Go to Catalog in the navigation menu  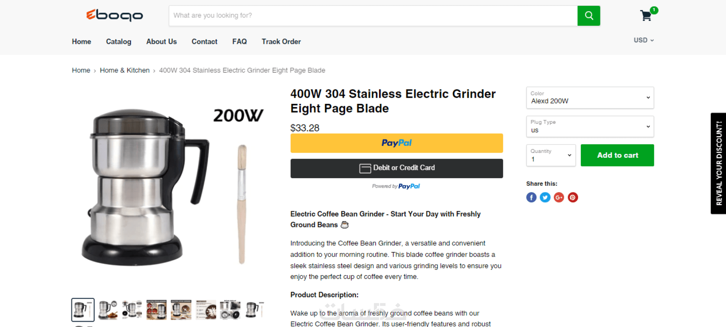click(x=119, y=42)
